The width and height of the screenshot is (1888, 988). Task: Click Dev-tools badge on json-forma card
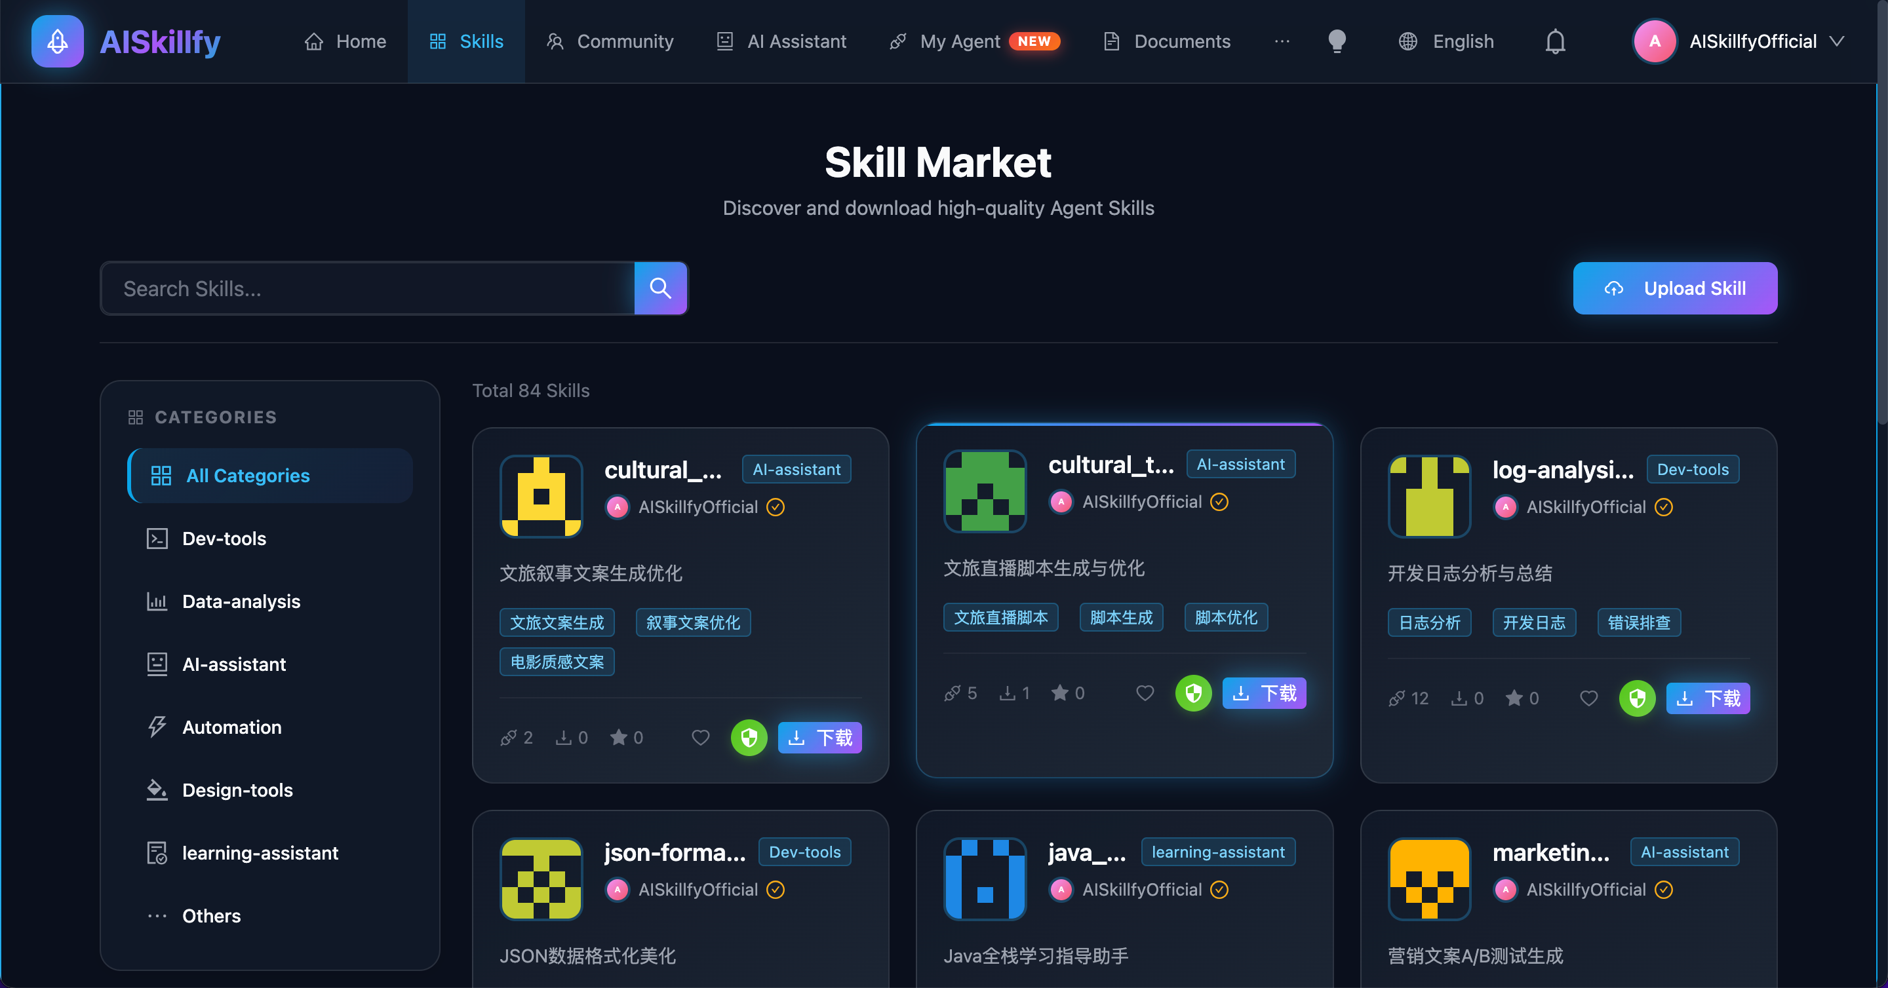click(x=805, y=852)
